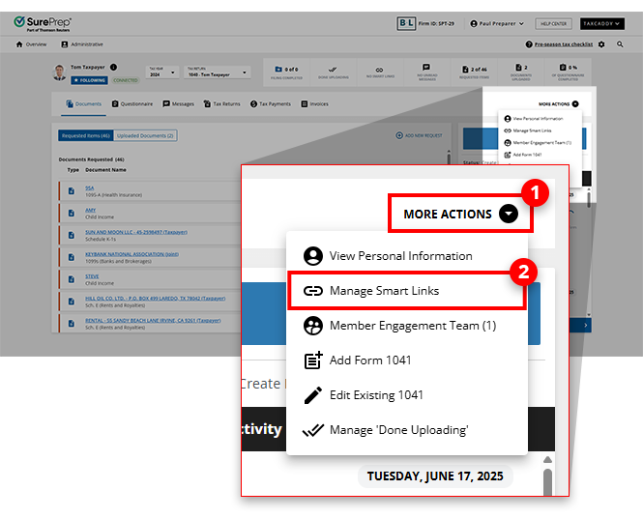Open the Administrative nav item
Viewport: 643px width, 519px height.
(82, 44)
